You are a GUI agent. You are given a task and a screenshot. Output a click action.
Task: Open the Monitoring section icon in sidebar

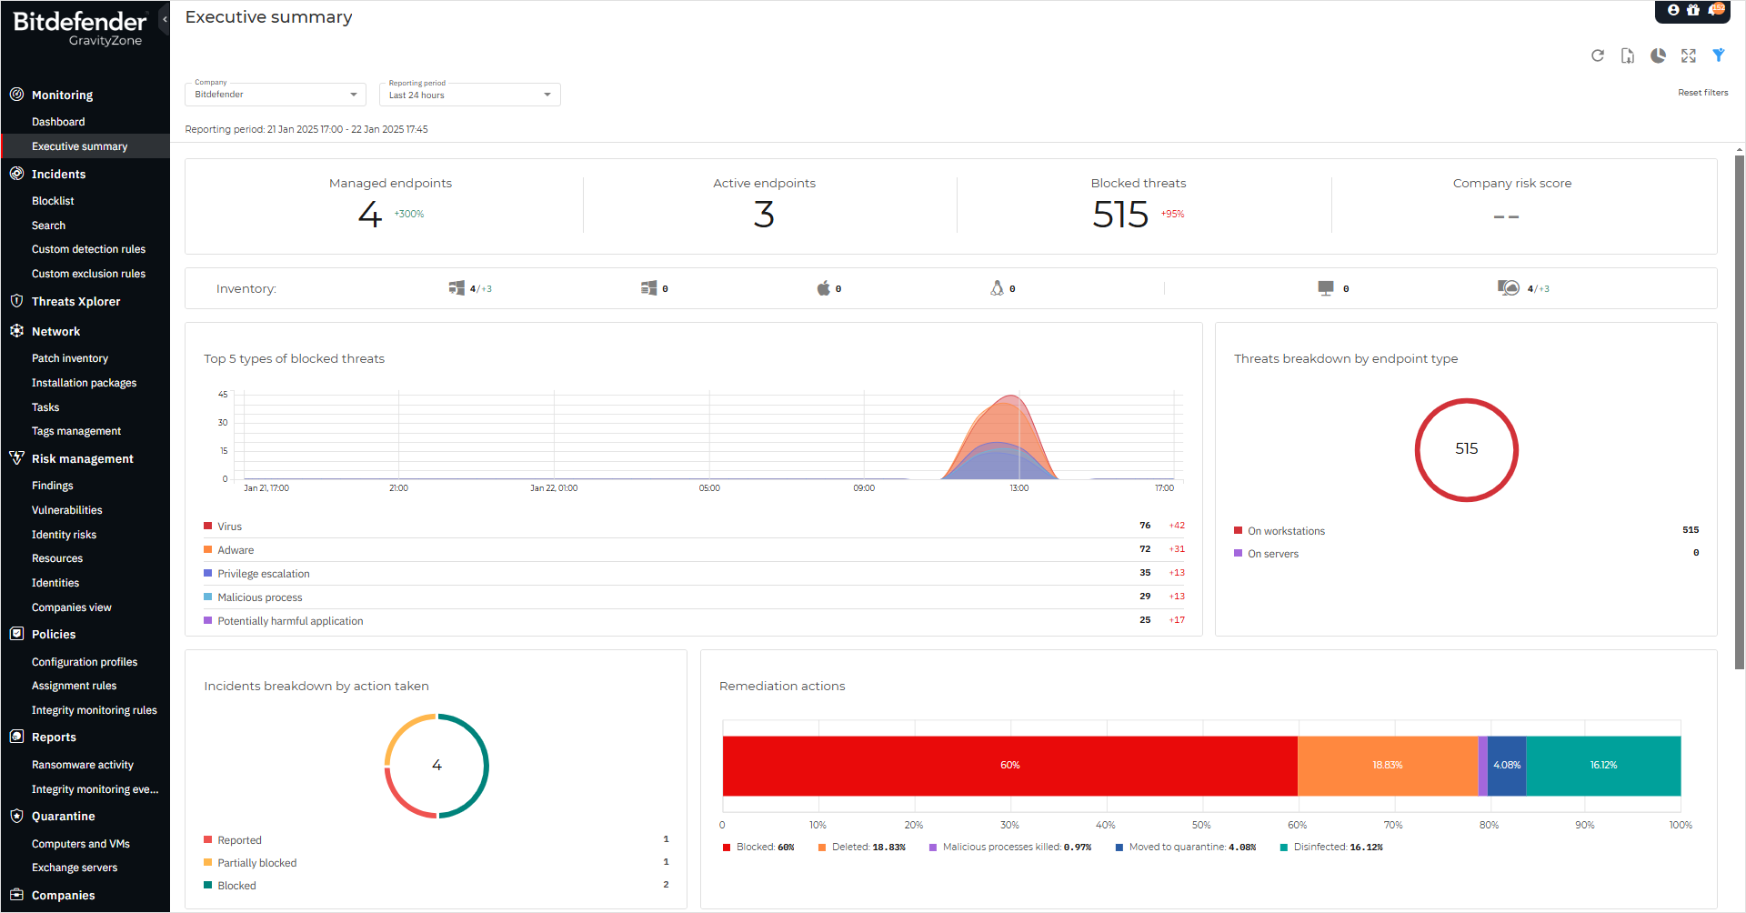click(x=15, y=94)
